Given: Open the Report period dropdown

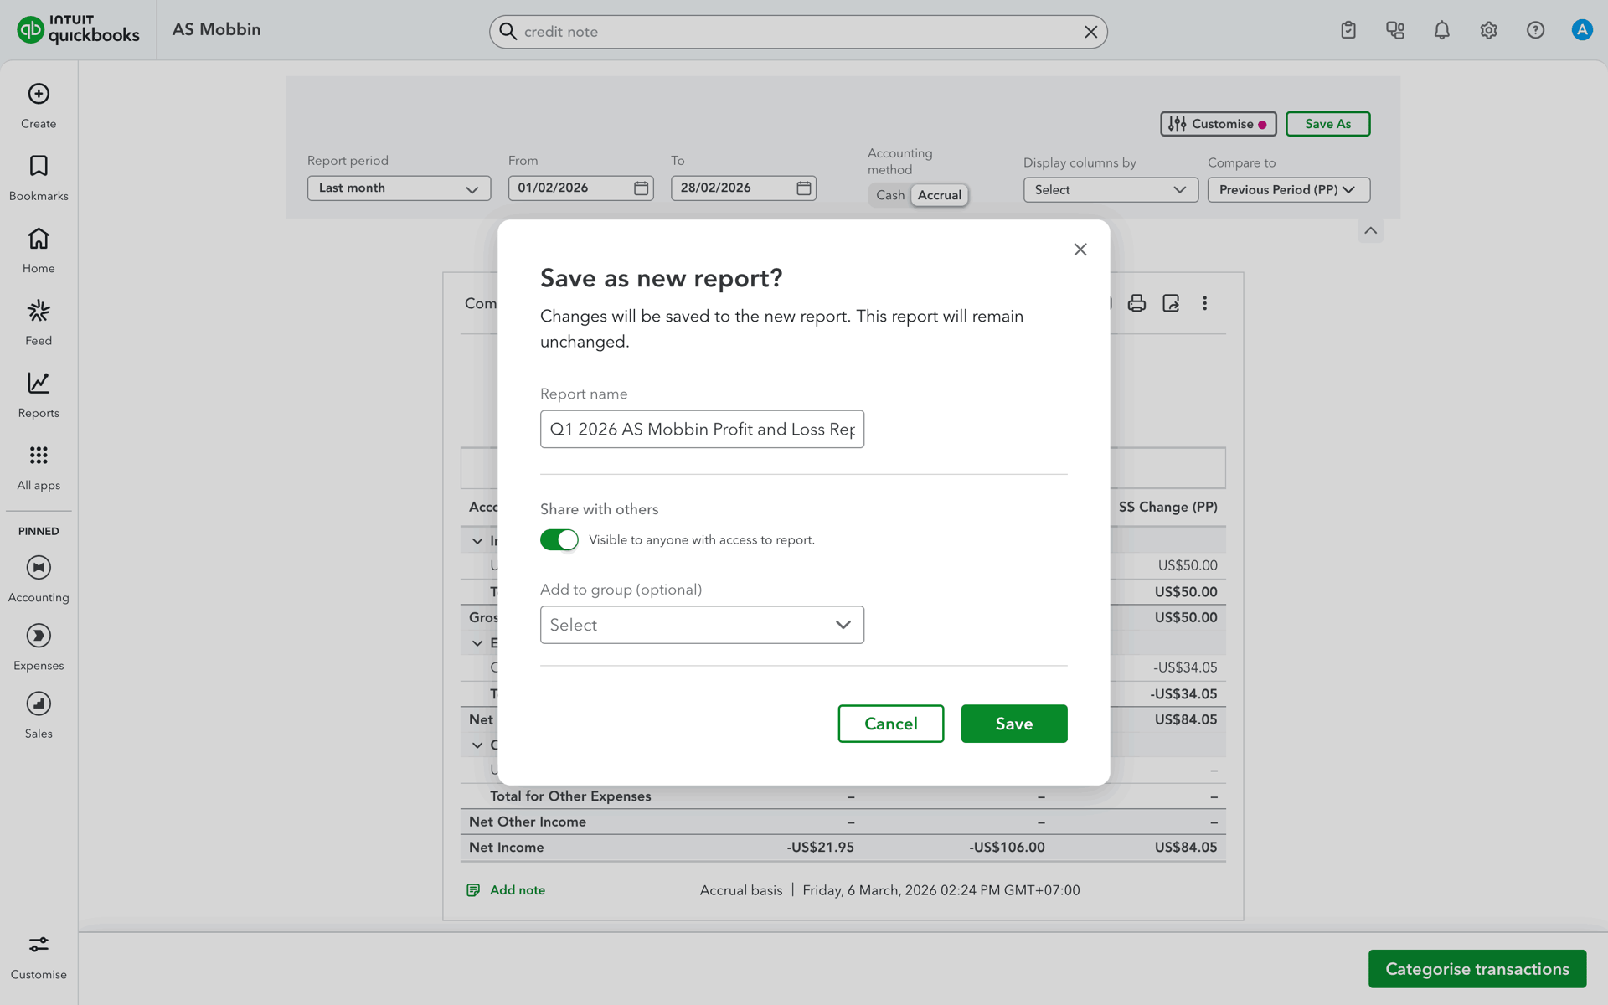Looking at the screenshot, I should click(x=399, y=188).
